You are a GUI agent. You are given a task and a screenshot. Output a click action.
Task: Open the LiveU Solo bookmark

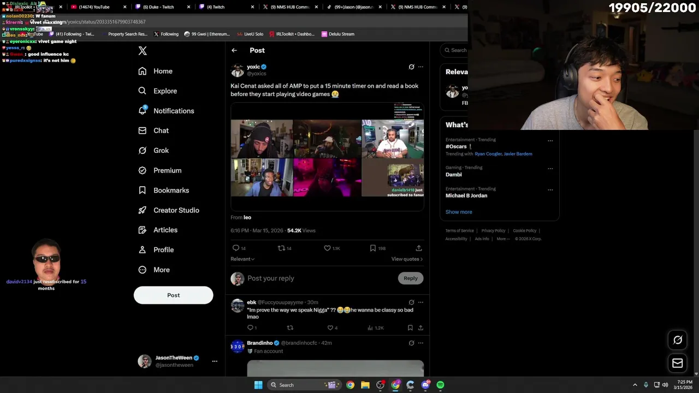coord(250,34)
